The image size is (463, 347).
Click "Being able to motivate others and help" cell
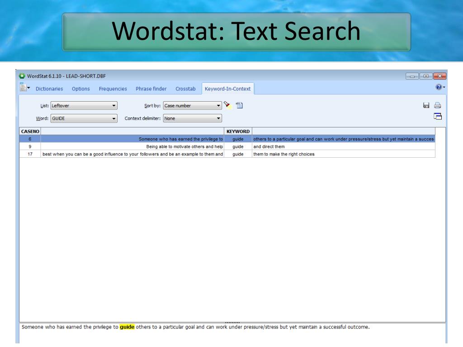click(132, 147)
